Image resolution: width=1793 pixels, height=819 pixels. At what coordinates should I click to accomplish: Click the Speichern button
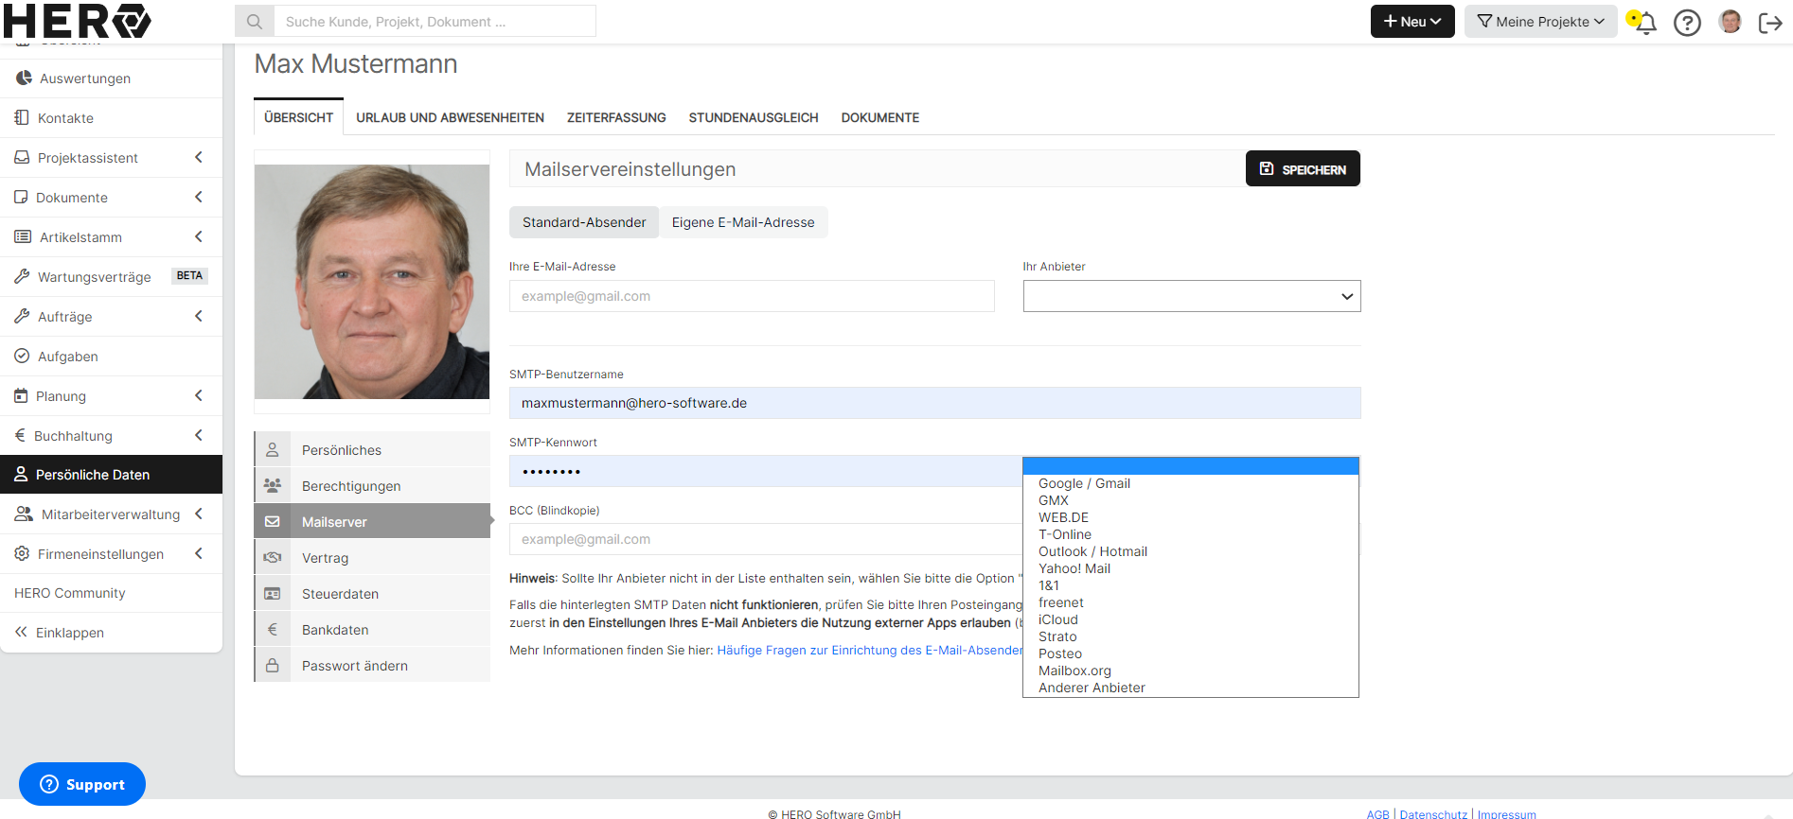point(1303,168)
